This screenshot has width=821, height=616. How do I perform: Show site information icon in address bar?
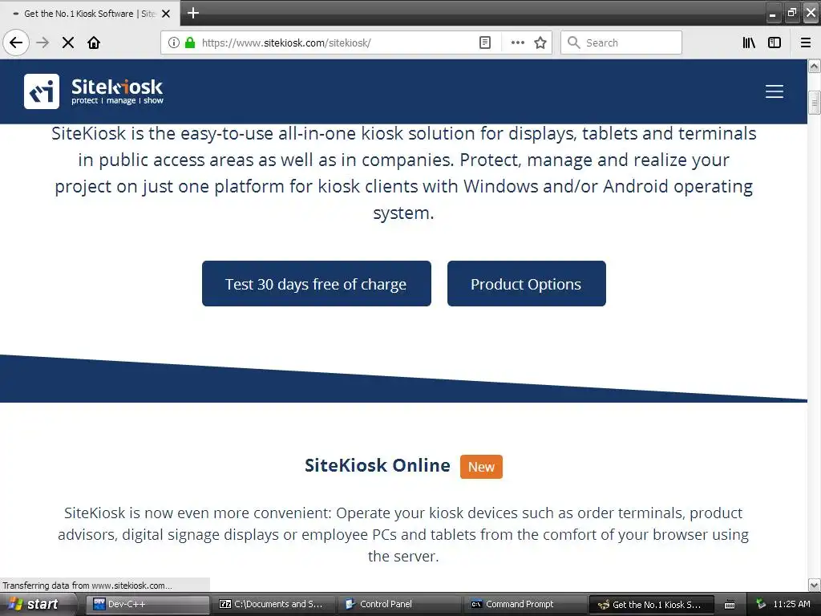pos(174,43)
